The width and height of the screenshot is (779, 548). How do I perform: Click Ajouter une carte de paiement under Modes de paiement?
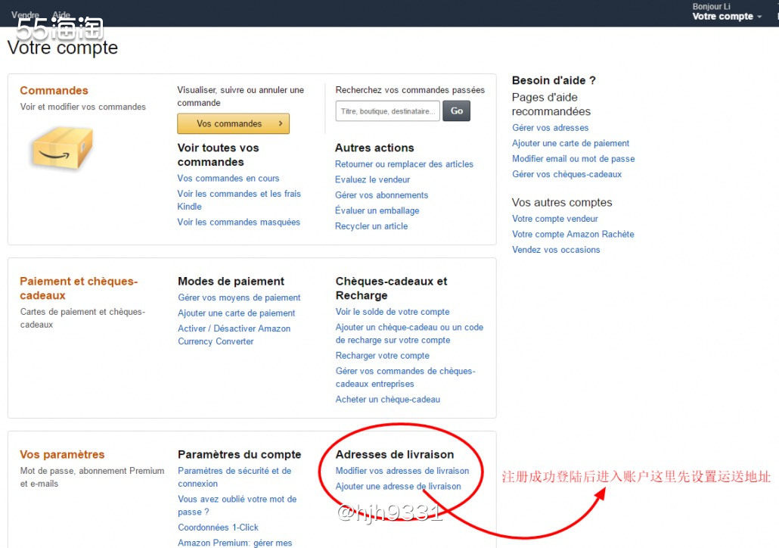click(x=237, y=313)
